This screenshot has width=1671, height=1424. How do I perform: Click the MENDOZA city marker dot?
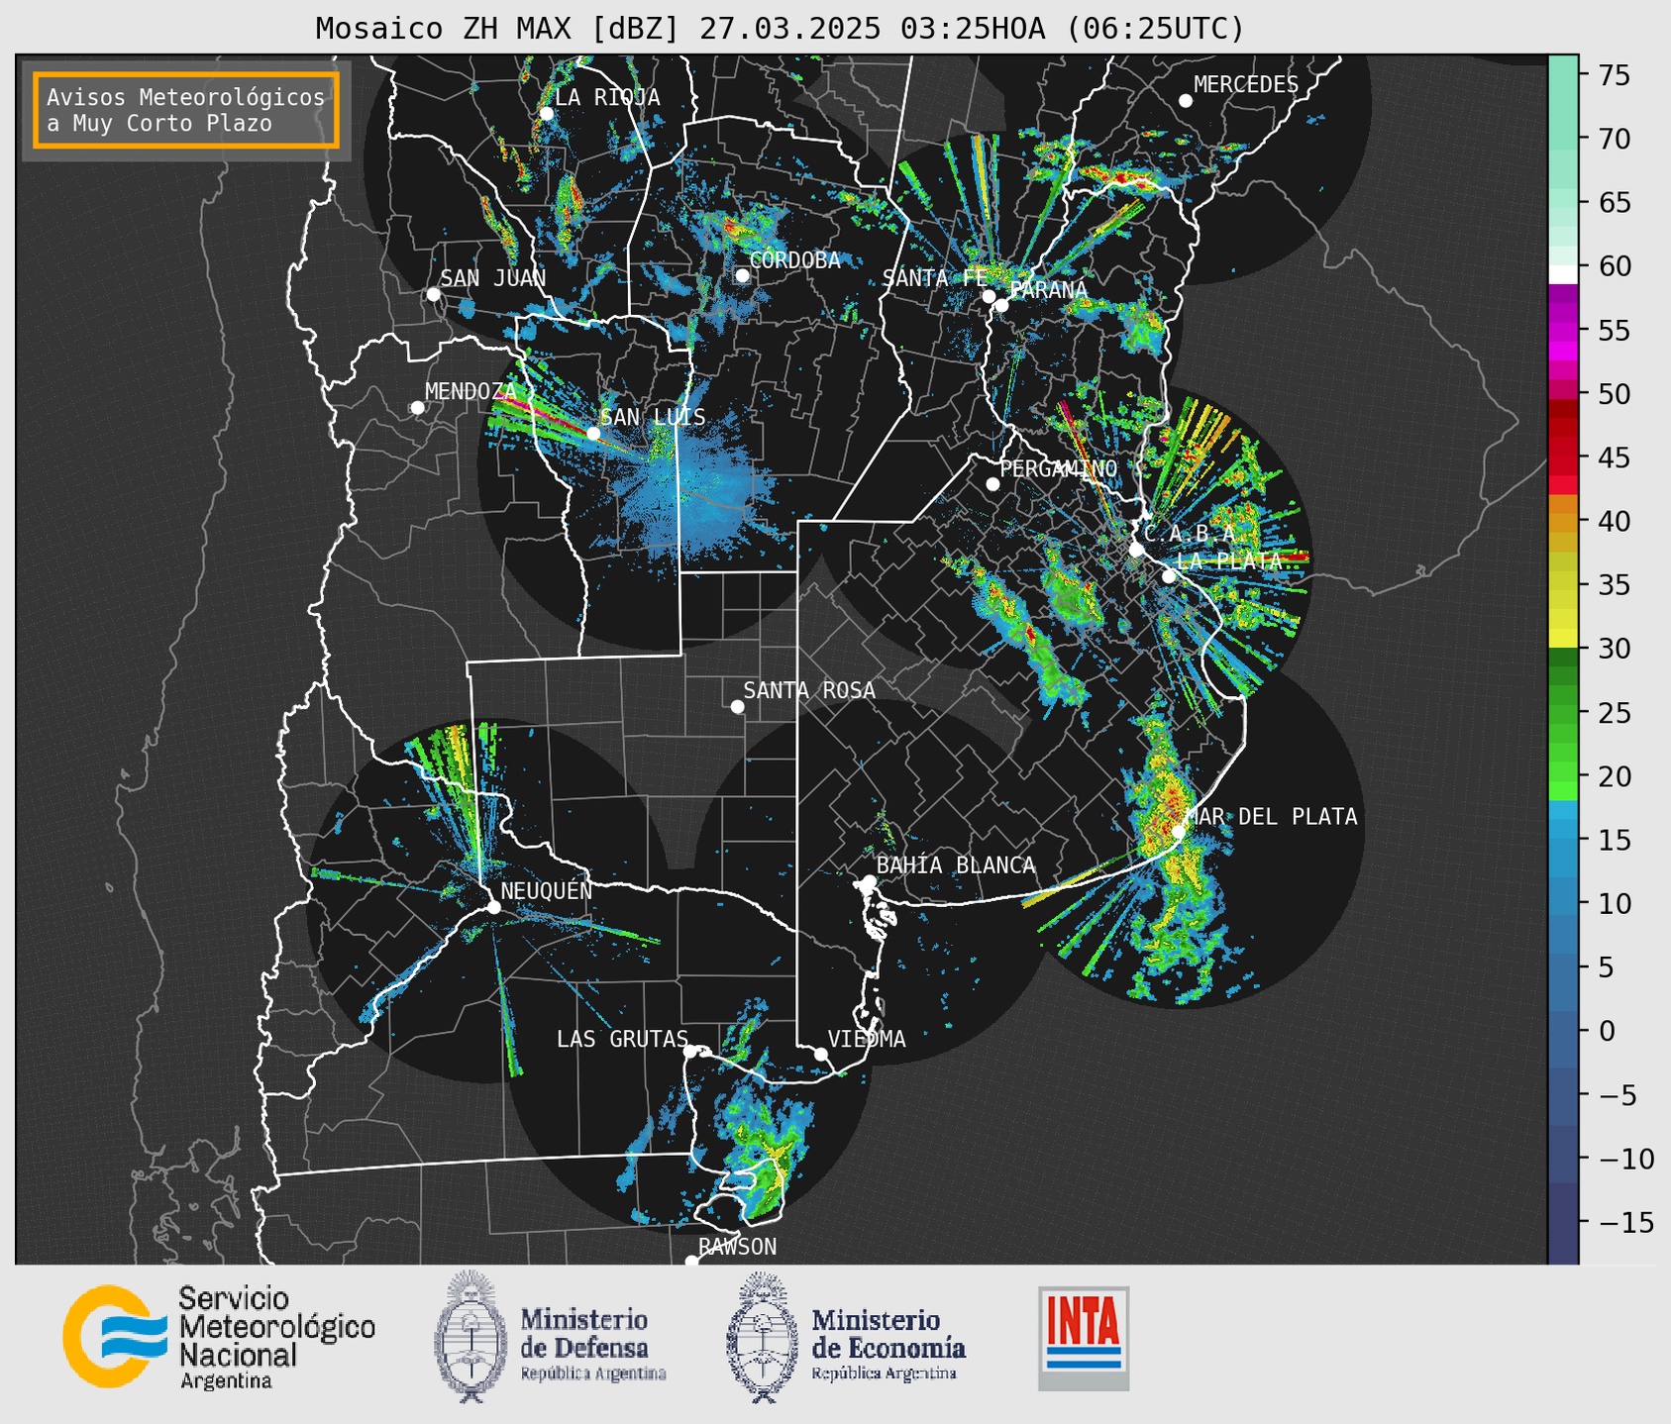[417, 408]
